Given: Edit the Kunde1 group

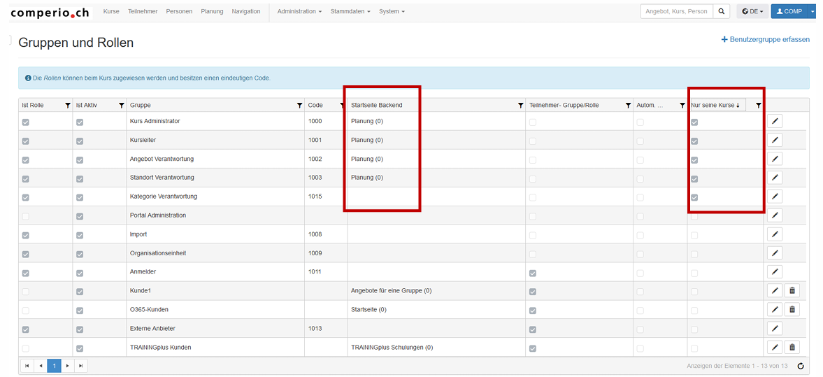Looking at the screenshot, I should 774,290.
